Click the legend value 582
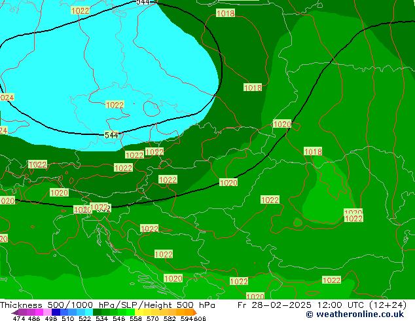Screen dimensions: 415x321 pos(170,318)
